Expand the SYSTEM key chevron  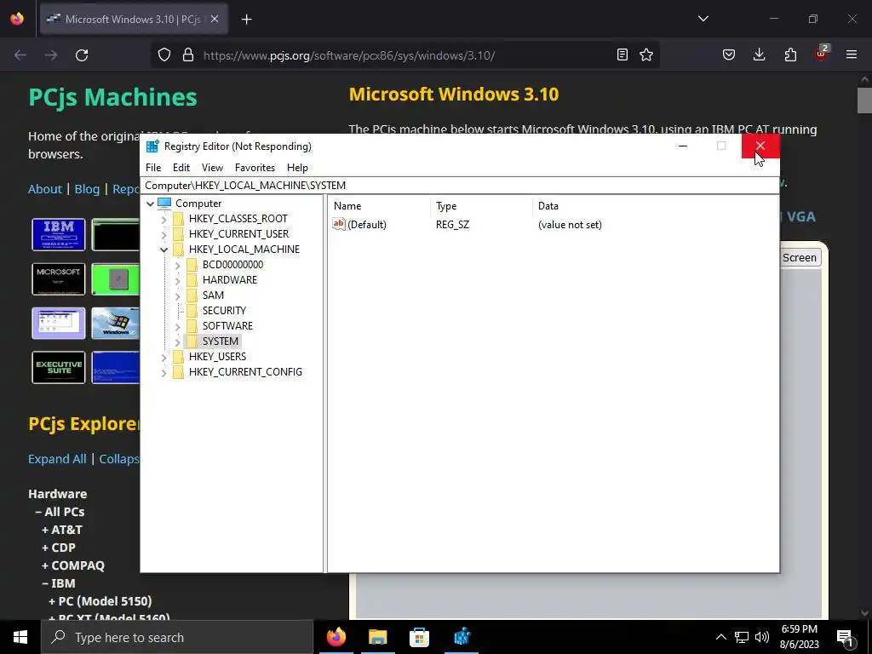coord(177,341)
